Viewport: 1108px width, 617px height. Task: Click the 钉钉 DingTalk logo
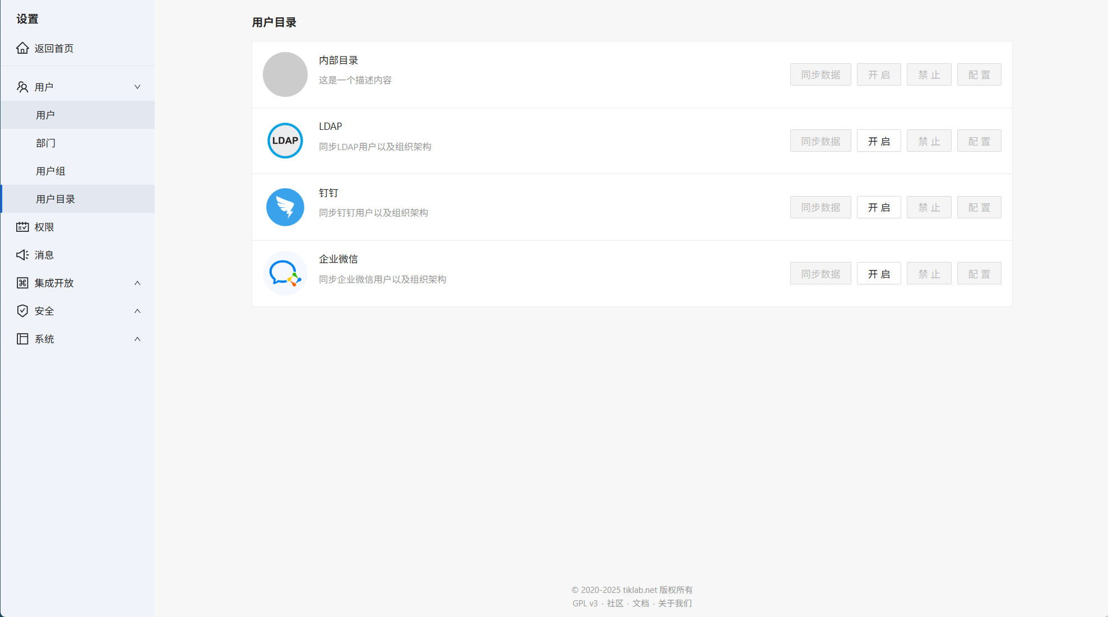click(285, 207)
